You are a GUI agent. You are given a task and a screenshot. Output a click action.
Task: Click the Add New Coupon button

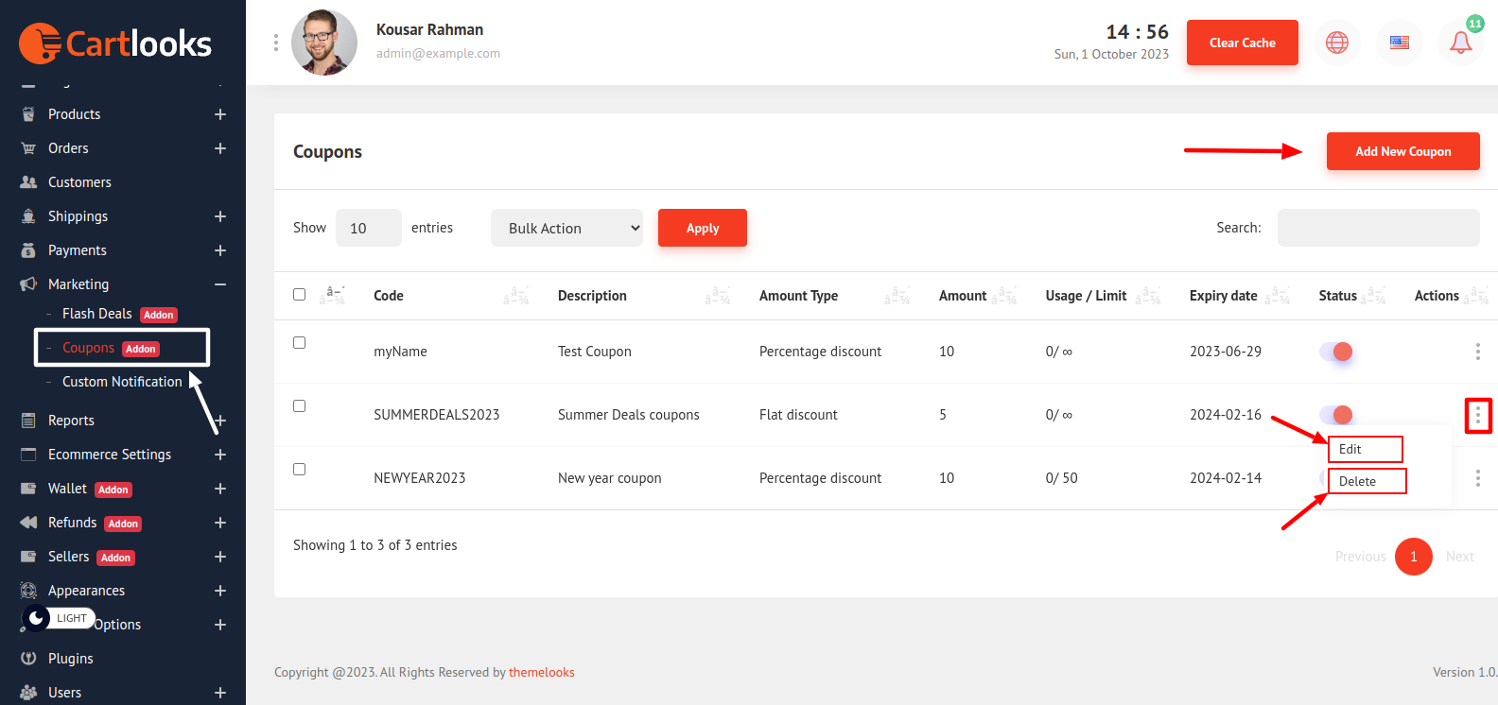tap(1402, 151)
